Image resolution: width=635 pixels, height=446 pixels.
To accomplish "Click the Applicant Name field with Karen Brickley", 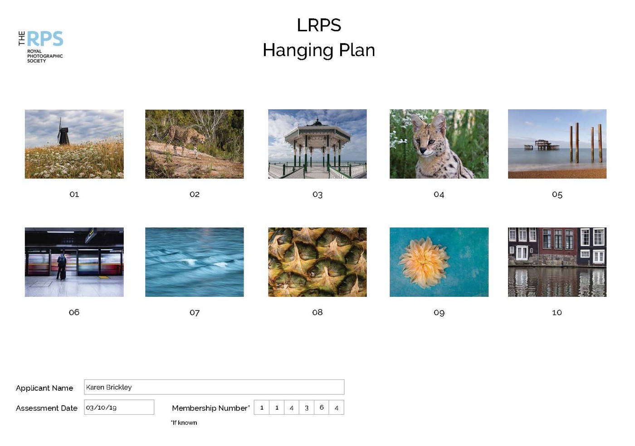I will 214,387.
